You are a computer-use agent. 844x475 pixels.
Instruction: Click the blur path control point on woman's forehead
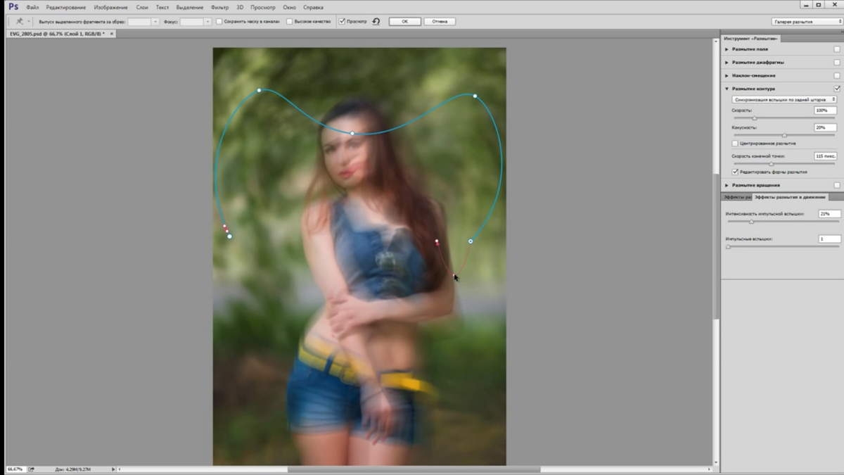pos(352,134)
